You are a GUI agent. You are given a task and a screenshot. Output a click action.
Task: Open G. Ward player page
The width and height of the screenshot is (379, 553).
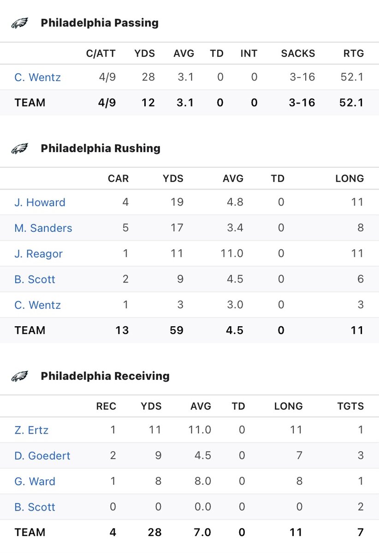click(x=35, y=482)
